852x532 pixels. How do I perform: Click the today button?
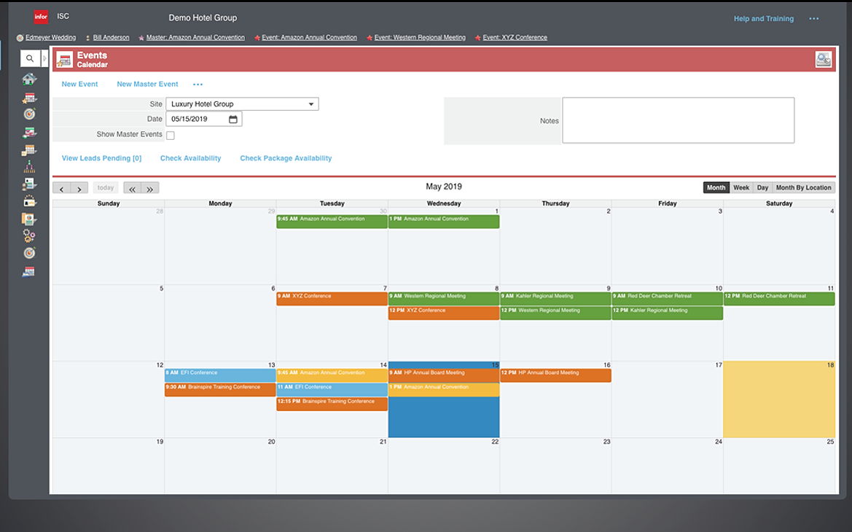(x=106, y=188)
